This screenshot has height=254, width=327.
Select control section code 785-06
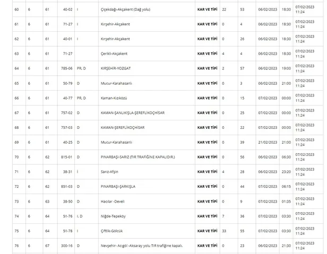[66, 68]
